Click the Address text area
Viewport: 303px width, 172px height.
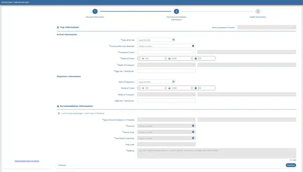pos(216,153)
